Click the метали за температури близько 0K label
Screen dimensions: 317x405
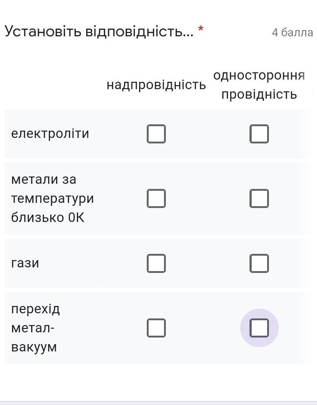pos(52,198)
